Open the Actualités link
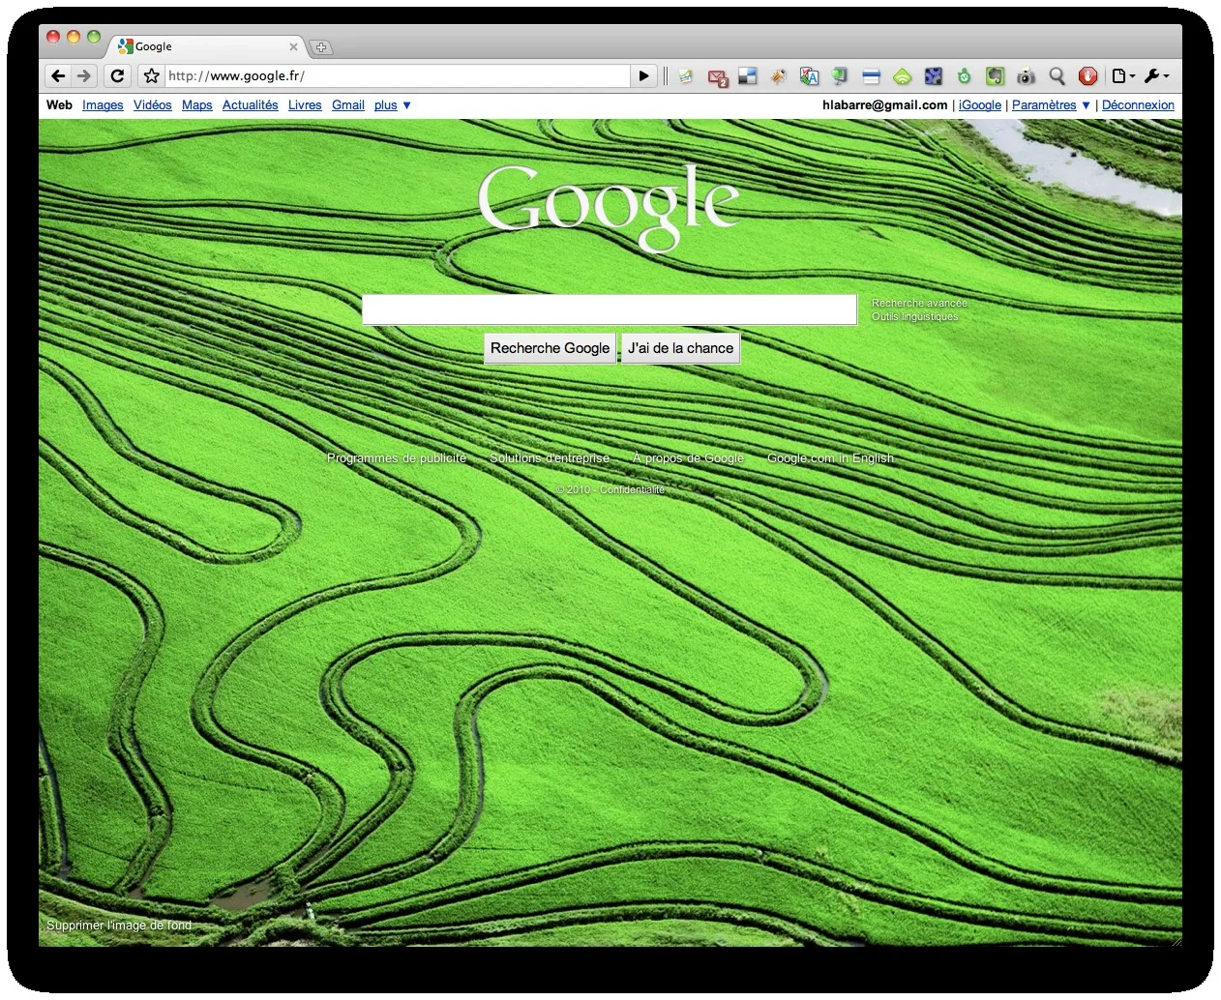 tap(251, 104)
